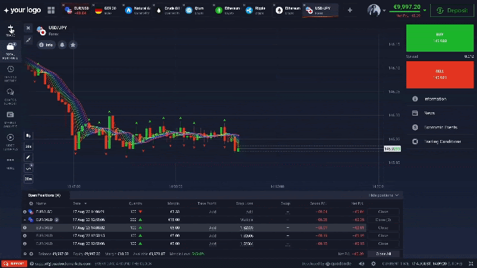Open Trading History in the sidebar
The image size is (477, 268).
point(10,73)
